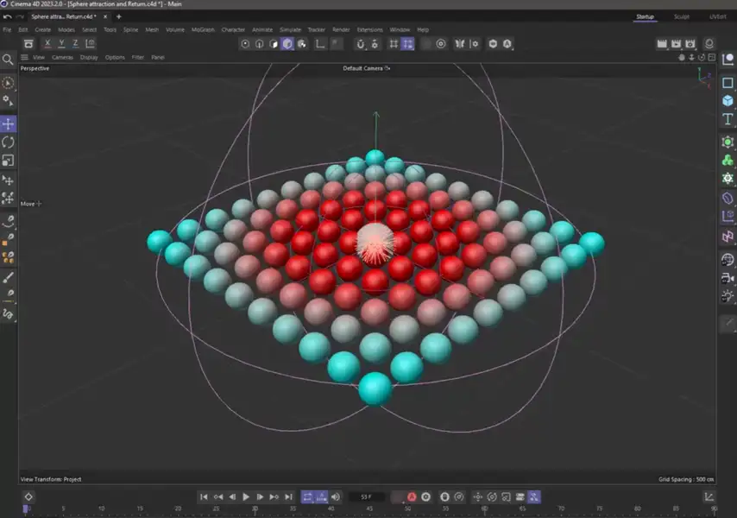Screen dimensions: 737x518
Task: Click the Text spline tool icon
Action: (728, 119)
